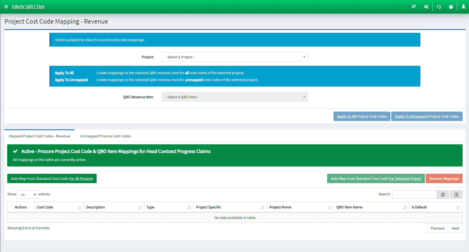Click the sync transfer arrows icon in navbar
The image size is (469, 252).
point(413,6)
